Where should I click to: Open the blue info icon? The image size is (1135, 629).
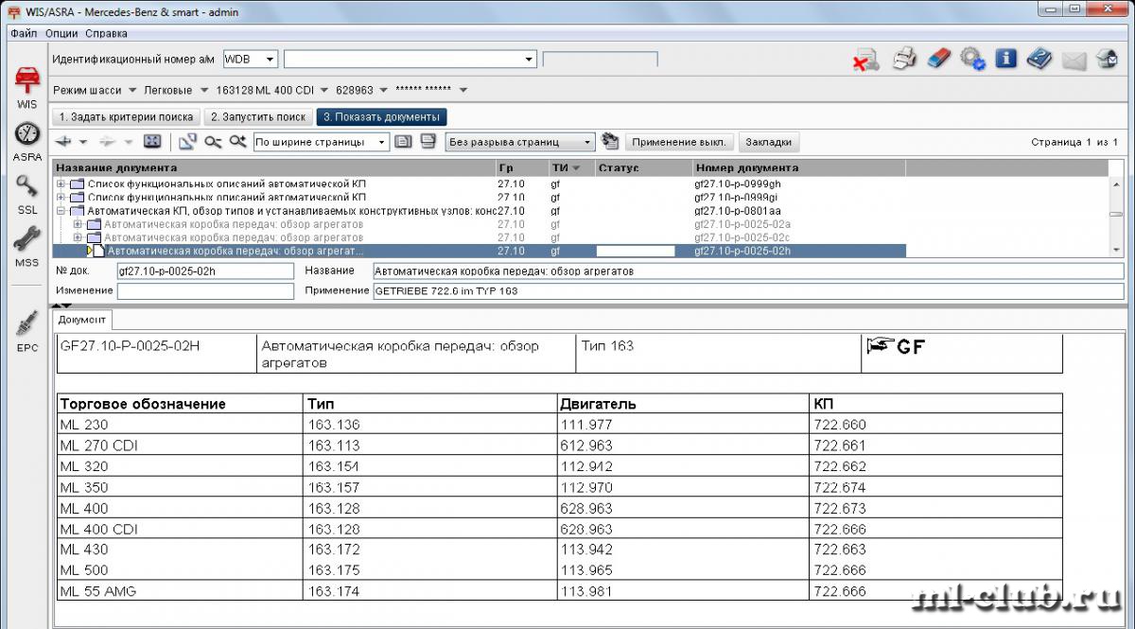point(1005,59)
